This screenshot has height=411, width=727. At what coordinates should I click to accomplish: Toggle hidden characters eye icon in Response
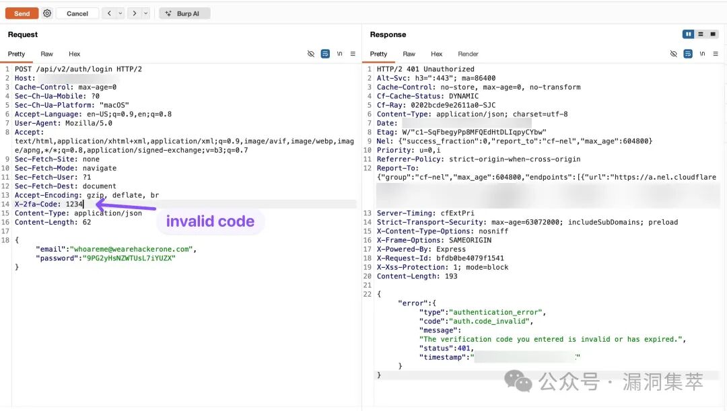pos(673,54)
